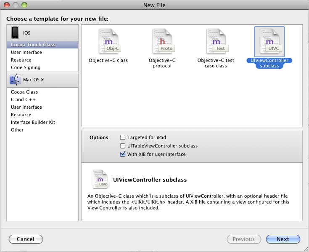Click the Next button
The height and width of the screenshot is (252, 309).
tap(283, 239)
